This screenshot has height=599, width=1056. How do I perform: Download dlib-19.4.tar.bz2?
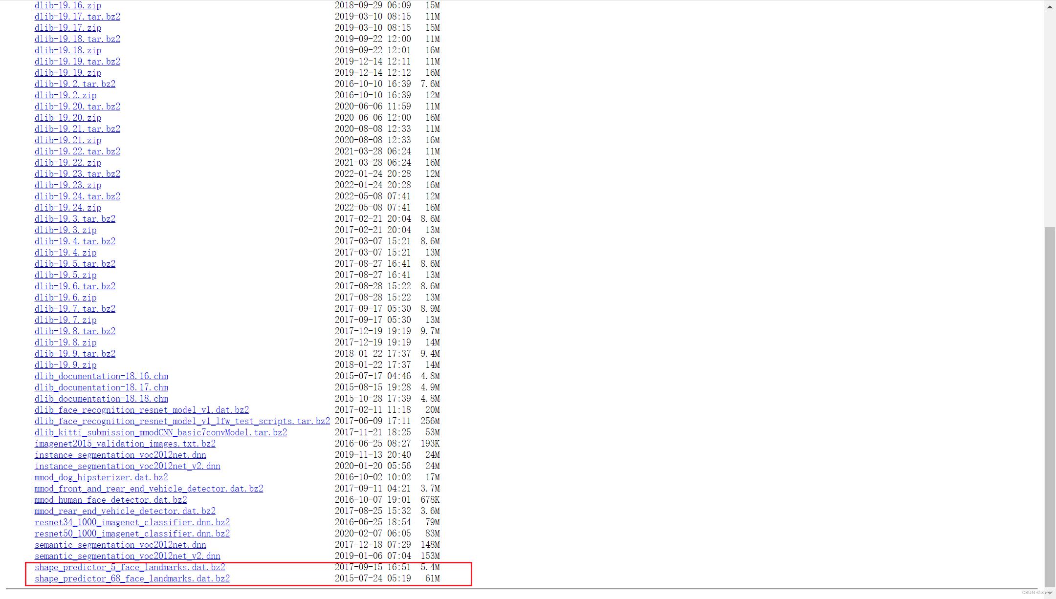point(75,241)
